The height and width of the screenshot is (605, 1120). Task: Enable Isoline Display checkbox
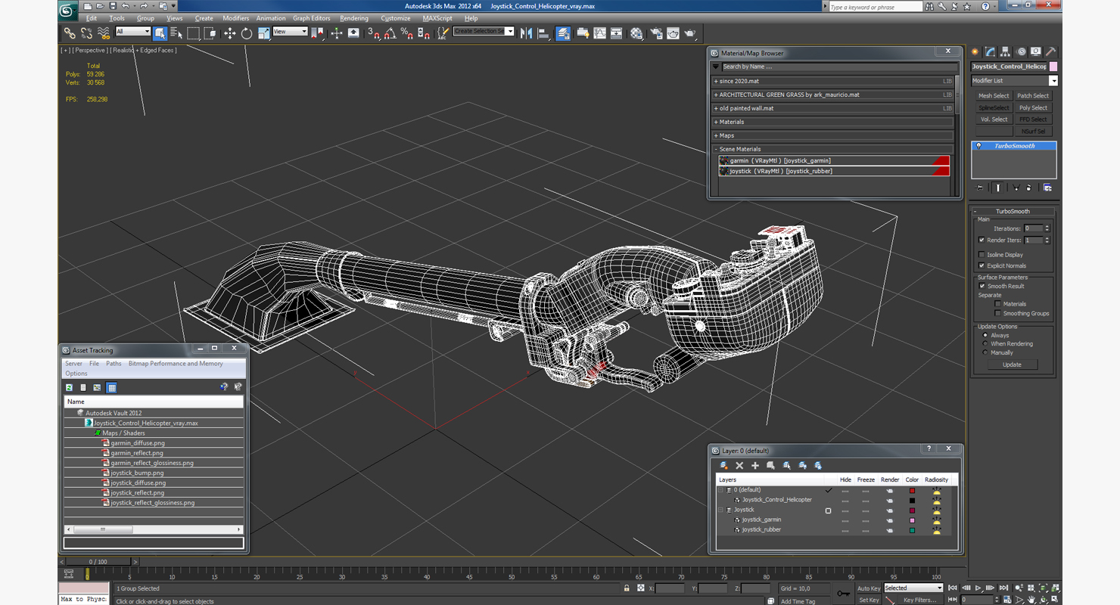[982, 255]
